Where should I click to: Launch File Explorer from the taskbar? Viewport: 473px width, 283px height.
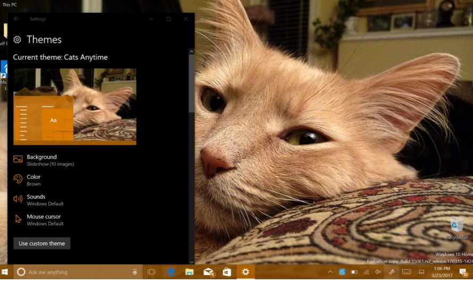189,272
